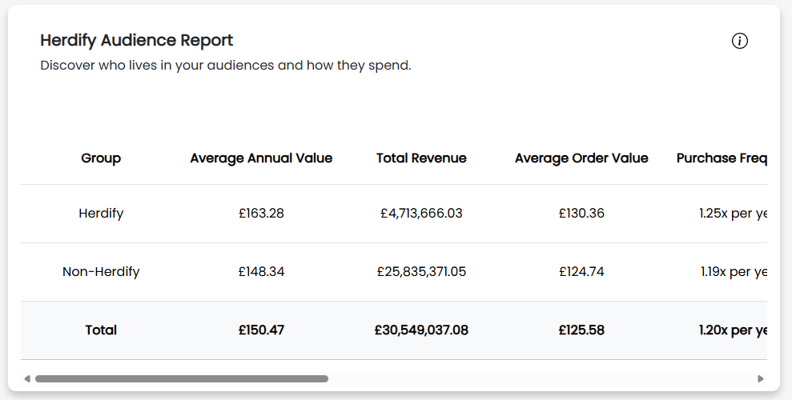Click the horizontal scrollbar thumb
This screenshot has height=400, width=792.
coord(181,378)
